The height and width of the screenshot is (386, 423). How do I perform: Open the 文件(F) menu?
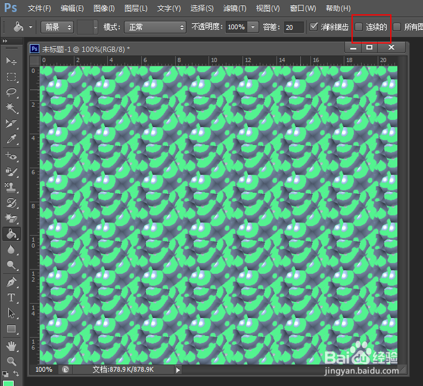[x=39, y=8]
